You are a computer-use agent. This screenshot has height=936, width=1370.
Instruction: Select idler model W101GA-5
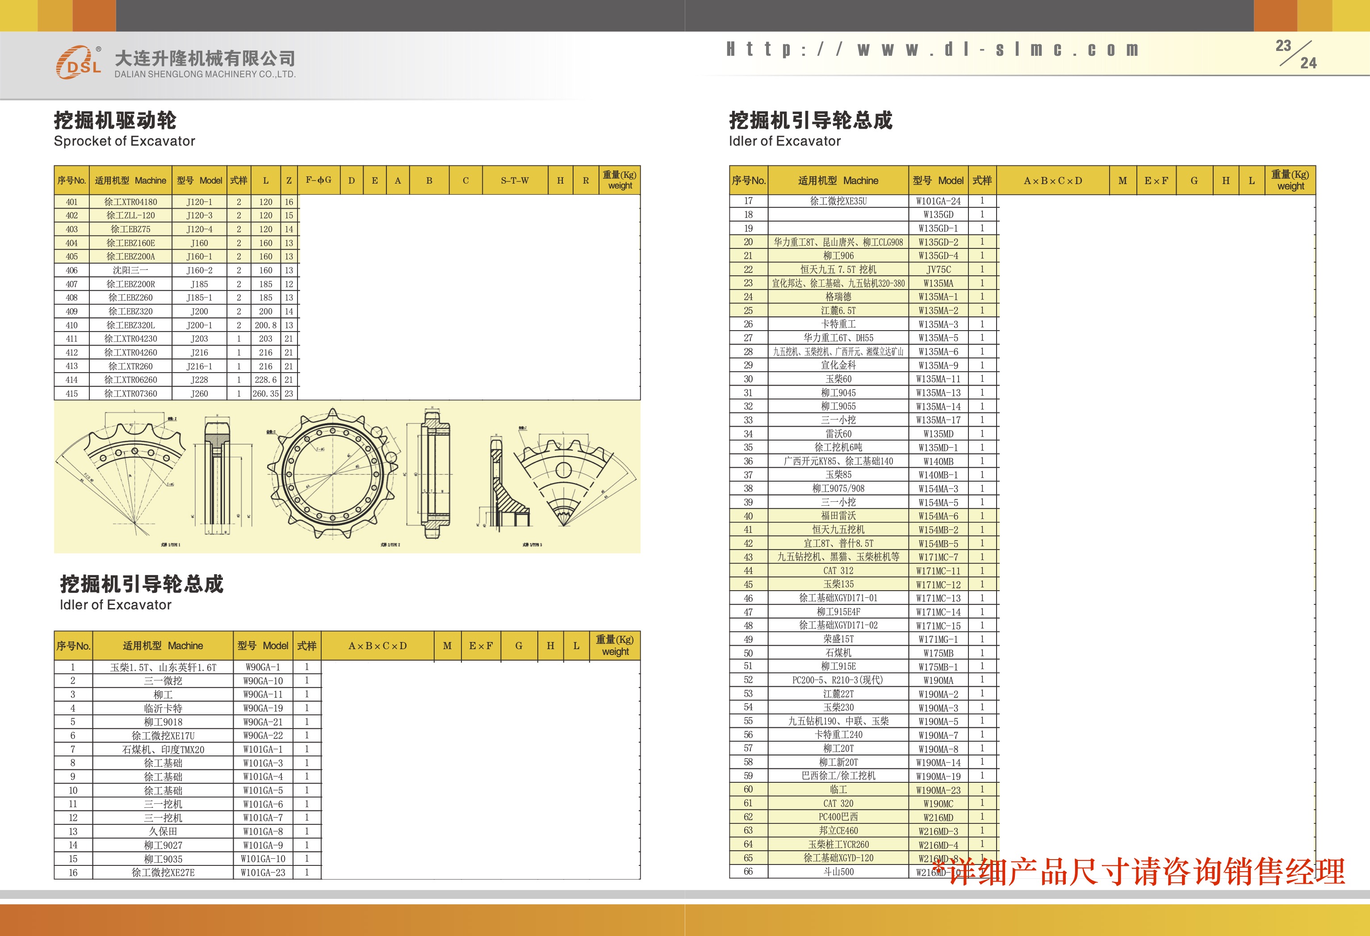point(263,790)
